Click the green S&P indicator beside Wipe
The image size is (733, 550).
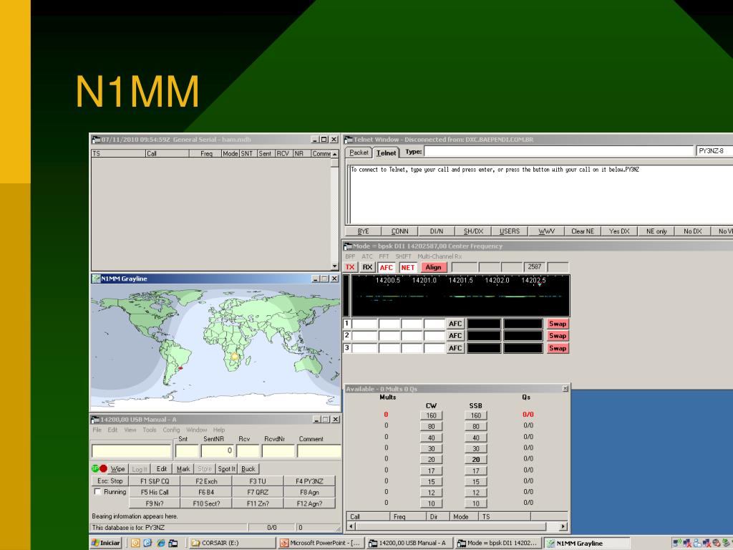(95, 468)
